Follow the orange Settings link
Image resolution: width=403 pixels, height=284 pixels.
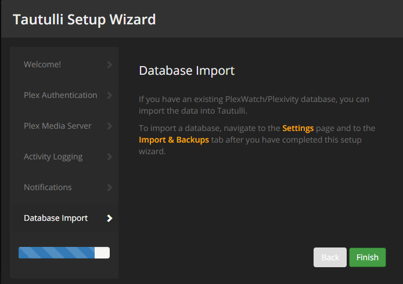tap(298, 128)
